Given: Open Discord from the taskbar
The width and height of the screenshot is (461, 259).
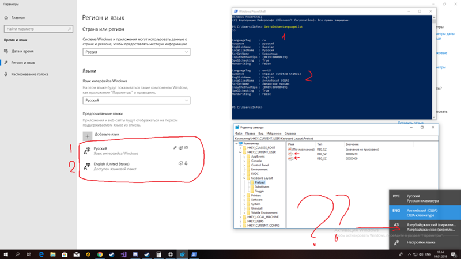Looking at the screenshot, I should [x=135, y=254].
